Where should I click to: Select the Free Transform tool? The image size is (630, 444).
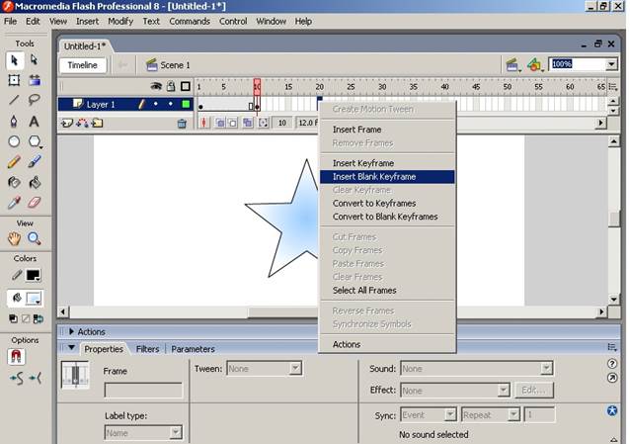[x=14, y=80]
